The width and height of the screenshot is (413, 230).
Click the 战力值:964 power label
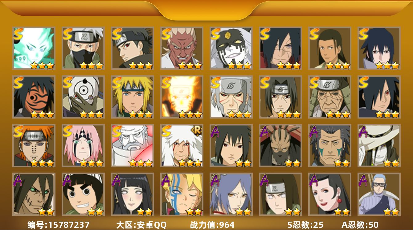[212, 225]
